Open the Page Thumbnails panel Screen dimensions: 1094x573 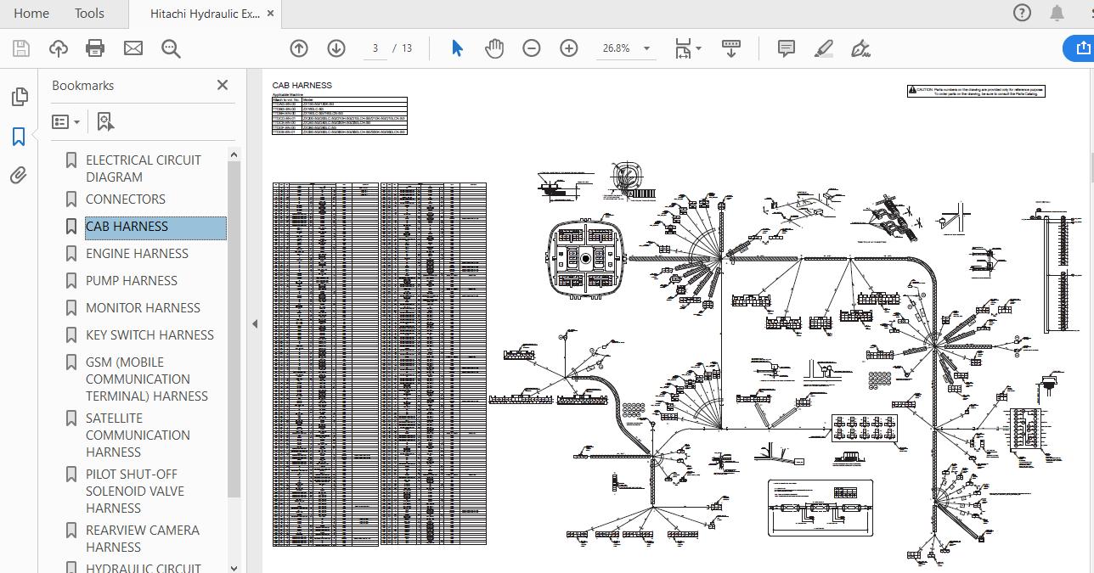pyautogui.click(x=19, y=97)
